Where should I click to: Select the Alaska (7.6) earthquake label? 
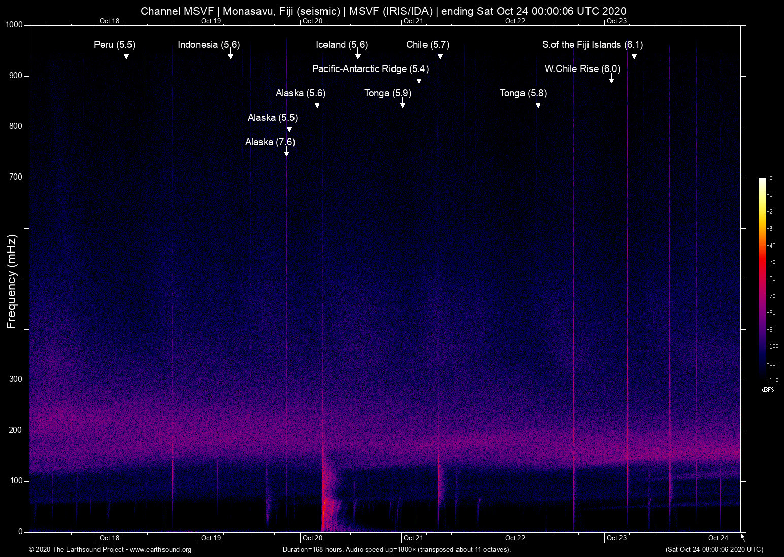pos(270,142)
